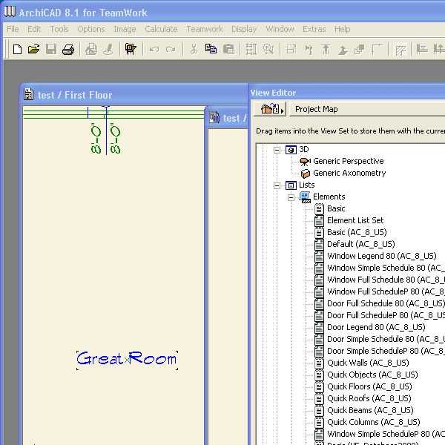This screenshot has width=445, height=445.
Task: Click the New document icon
Action: pyautogui.click(x=17, y=50)
